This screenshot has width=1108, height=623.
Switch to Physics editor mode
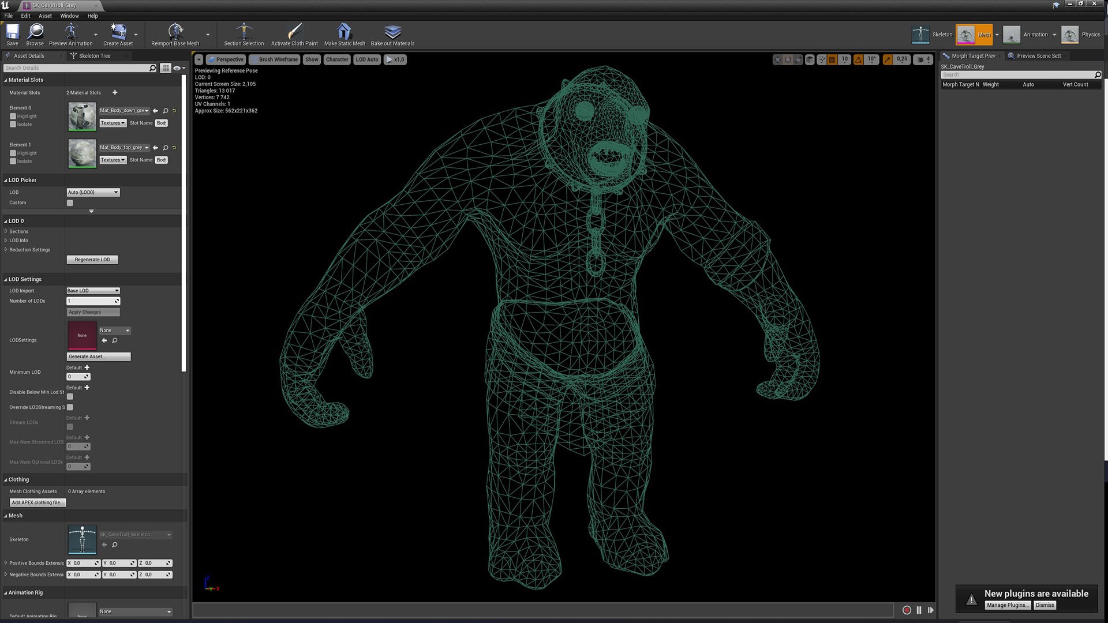1081,35
